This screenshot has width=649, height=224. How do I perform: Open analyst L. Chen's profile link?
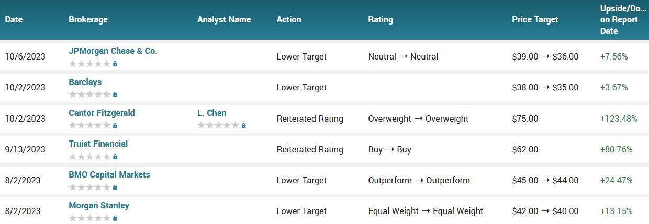212,113
